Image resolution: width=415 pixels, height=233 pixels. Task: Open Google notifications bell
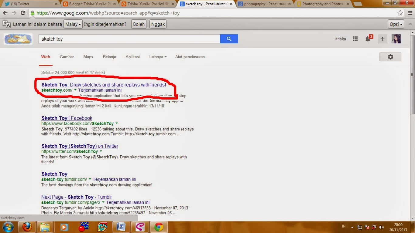[368, 39]
